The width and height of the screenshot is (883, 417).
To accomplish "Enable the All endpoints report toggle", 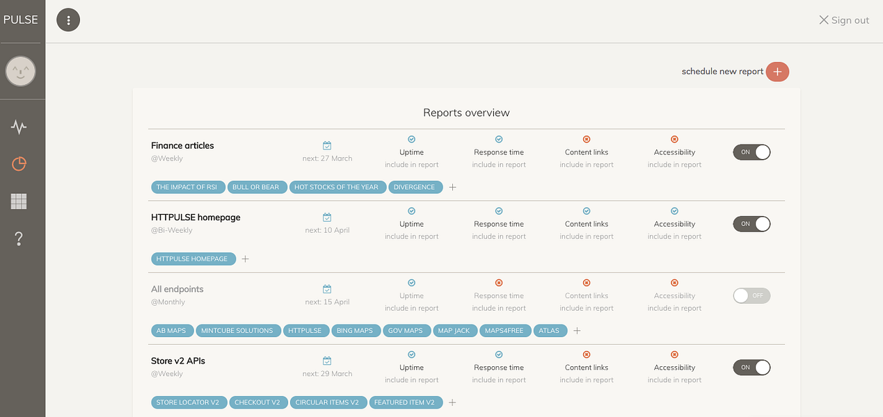I will (751, 295).
